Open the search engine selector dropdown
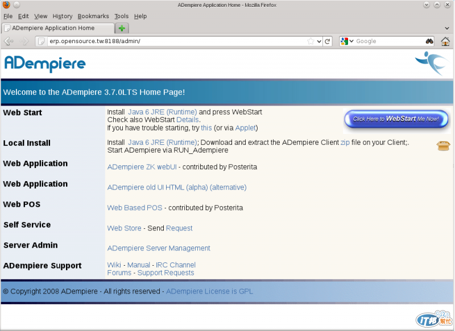The width and height of the screenshot is (455, 331). [x=347, y=41]
